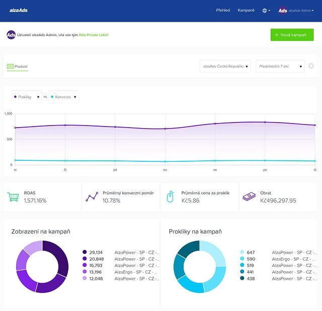322x311 pixels.
Task: Open the Kampaně menu item
Action: pyautogui.click(x=246, y=10)
